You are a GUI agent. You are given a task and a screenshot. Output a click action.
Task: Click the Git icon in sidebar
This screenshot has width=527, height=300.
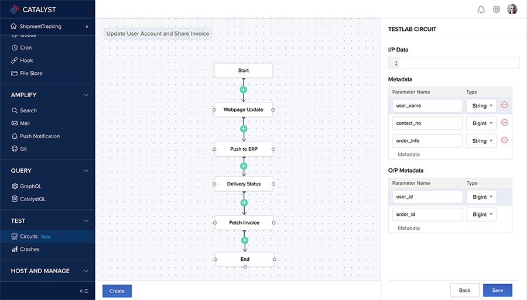(x=15, y=149)
